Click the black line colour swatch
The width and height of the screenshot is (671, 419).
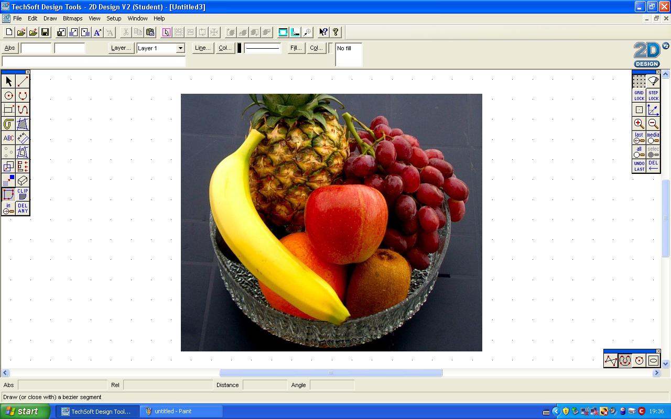tap(240, 48)
